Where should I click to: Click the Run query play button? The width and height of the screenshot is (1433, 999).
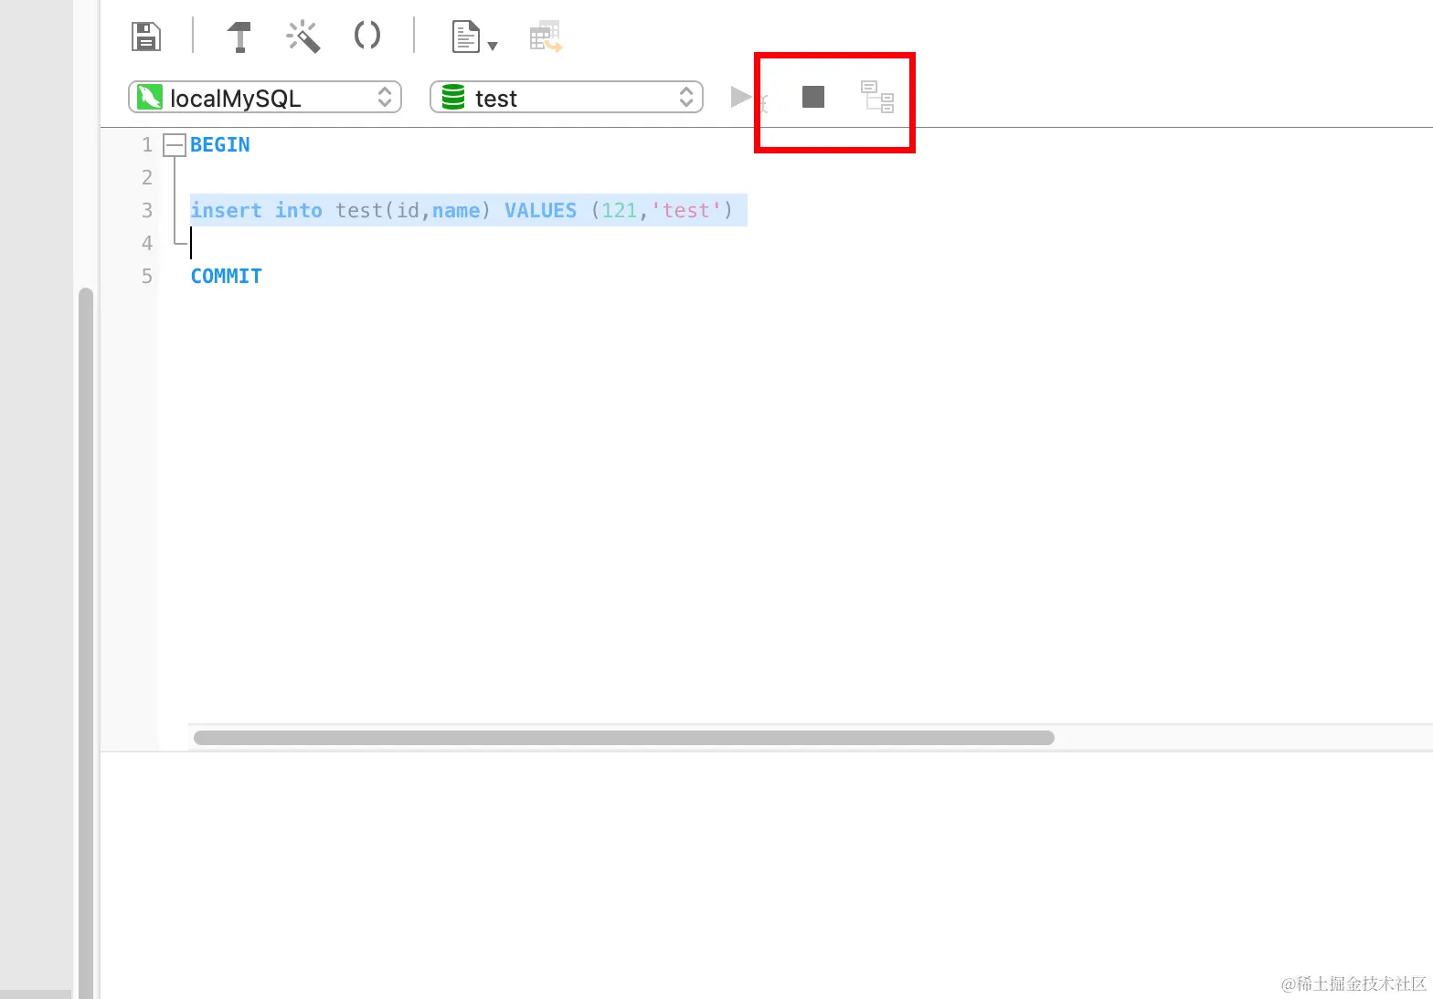tap(741, 96)
